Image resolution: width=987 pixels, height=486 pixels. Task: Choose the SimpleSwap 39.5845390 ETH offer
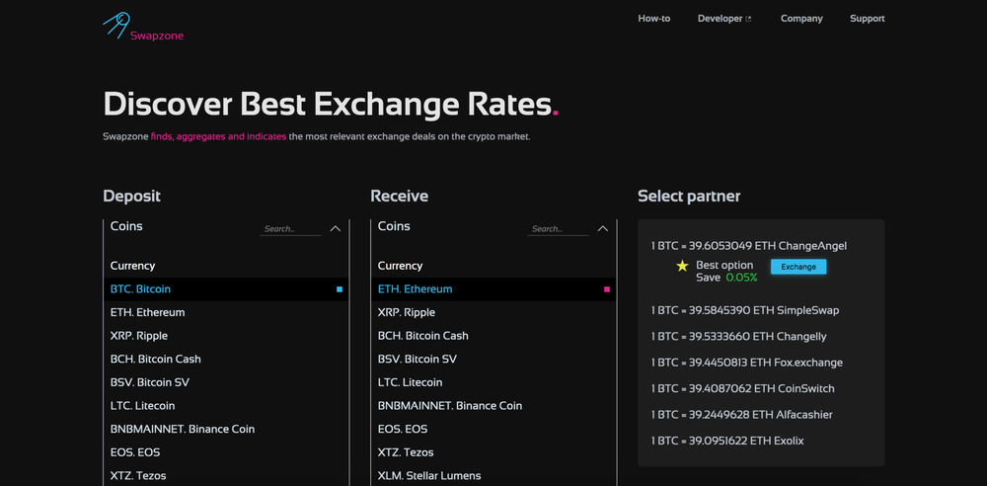[x=745, y=311]
